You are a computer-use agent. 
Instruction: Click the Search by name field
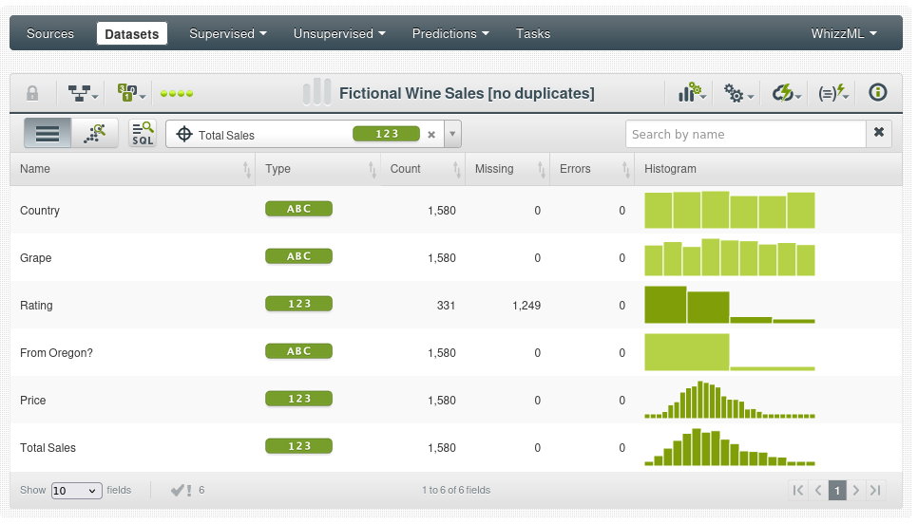[x=745, y=134]
